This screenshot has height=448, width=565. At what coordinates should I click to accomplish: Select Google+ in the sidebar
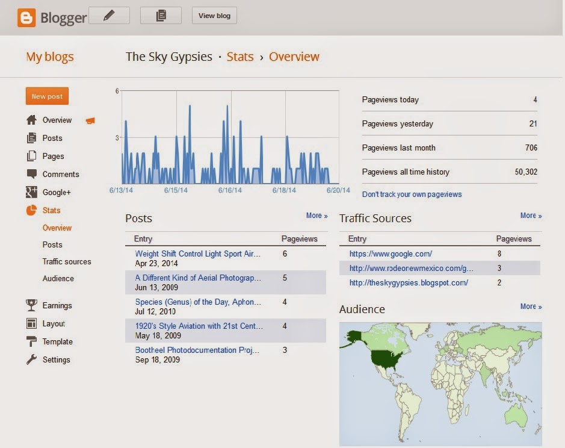coord(57,192)
